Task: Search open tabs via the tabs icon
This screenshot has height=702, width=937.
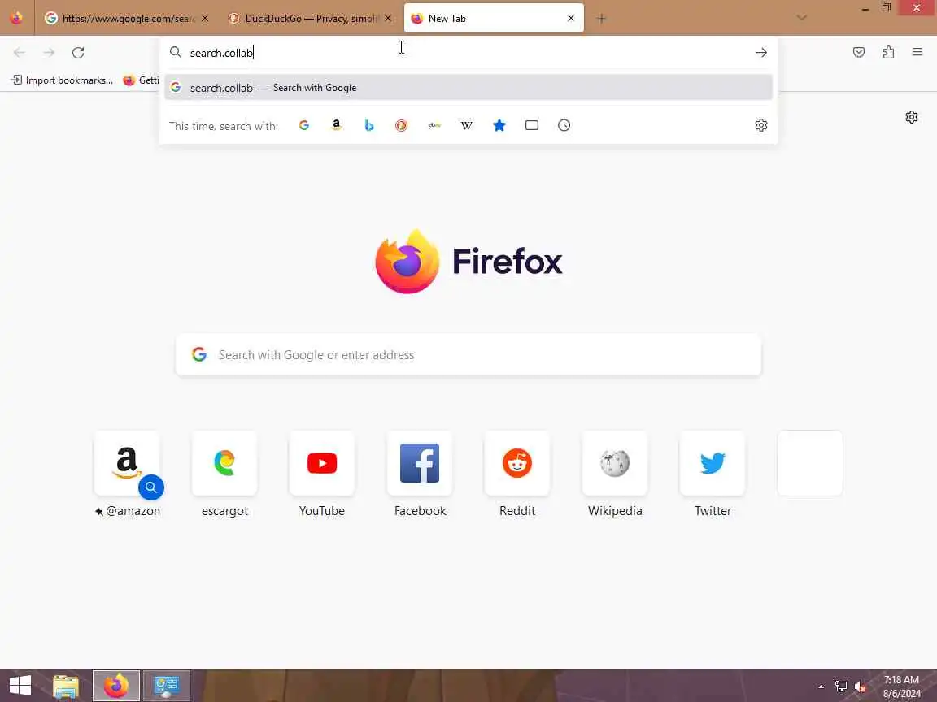Action: click(x=532, y=125)
